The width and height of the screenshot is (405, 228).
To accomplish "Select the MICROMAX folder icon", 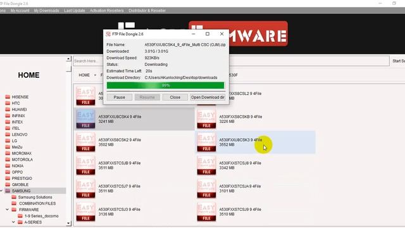I will (8, 153).
